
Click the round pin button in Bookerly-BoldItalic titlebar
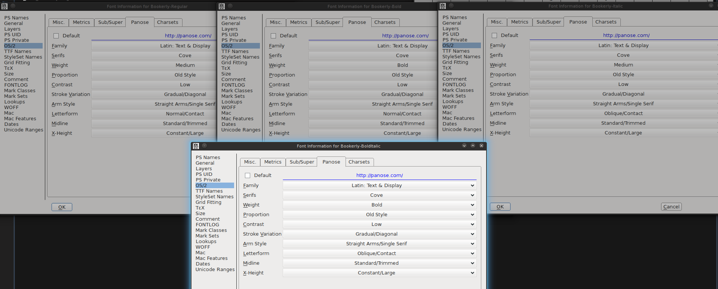[x=204, y=146]
